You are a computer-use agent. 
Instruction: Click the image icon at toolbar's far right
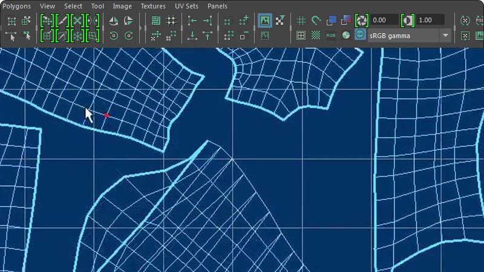[x=480, y=36]
